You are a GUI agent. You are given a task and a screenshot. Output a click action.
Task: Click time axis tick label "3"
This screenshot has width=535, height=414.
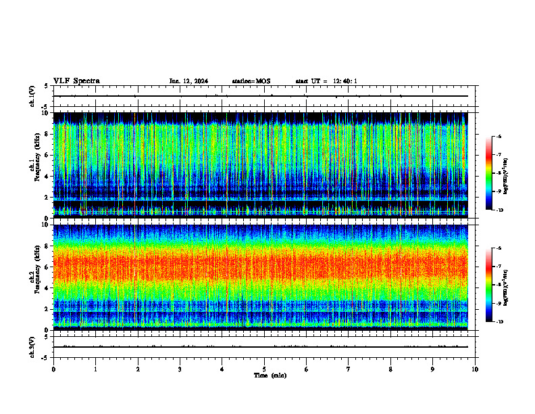tap(180, 369)
